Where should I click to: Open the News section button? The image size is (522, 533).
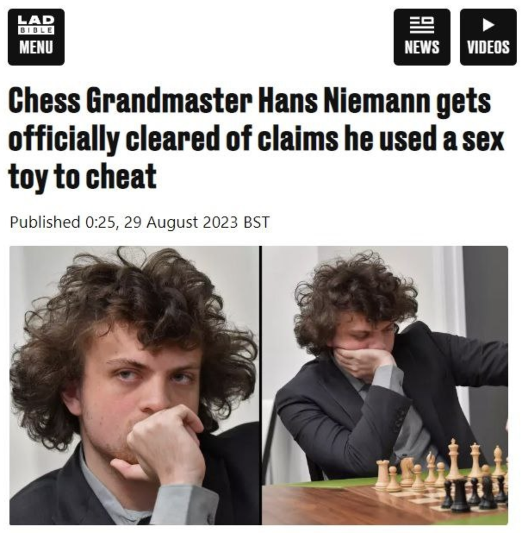pyautogui.click(x=422, y=37)
